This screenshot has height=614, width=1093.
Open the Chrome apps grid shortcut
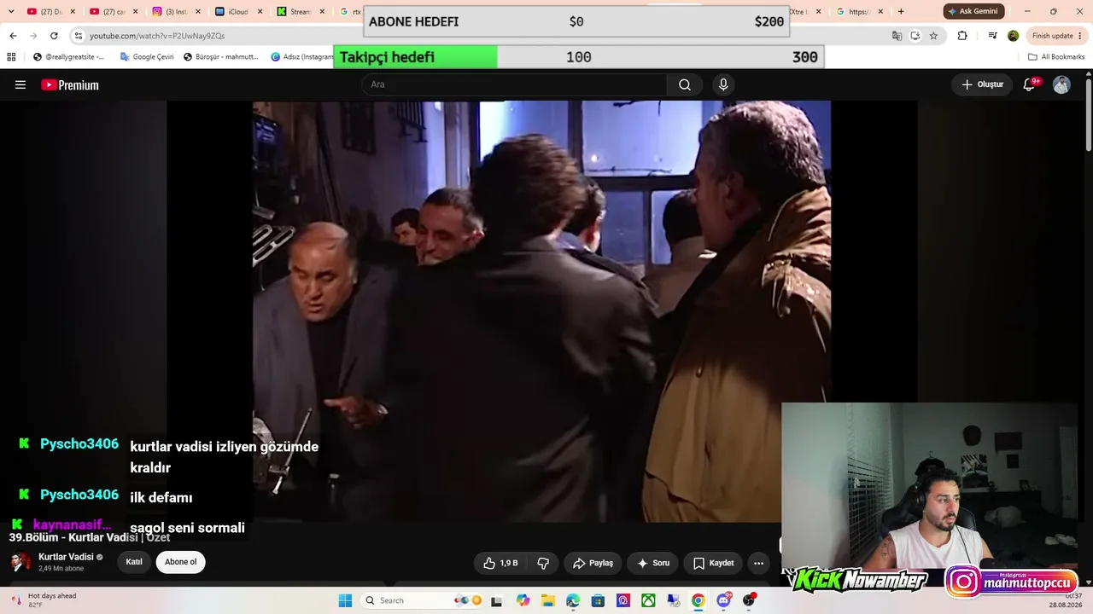pyautogui.click(x=11, y=57)
